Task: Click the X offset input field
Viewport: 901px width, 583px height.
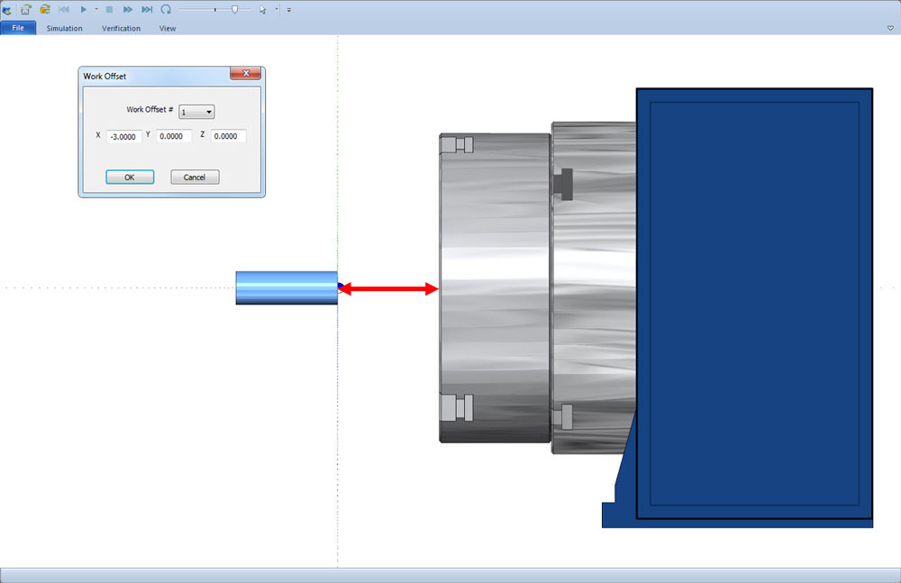Action: 124,137
